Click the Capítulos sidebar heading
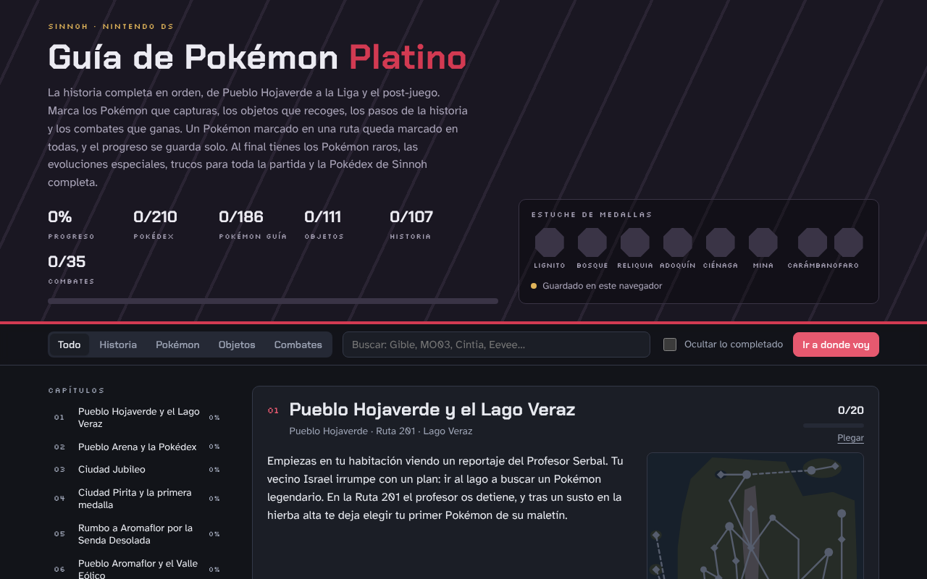This screenshot has height=579, width=927. tap(76, 391)
